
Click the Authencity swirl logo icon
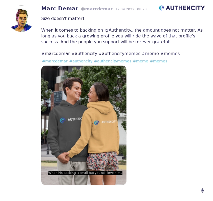[162, 8]
